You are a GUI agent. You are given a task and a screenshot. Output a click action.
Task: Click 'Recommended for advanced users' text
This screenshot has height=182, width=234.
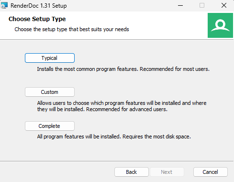(127, 109)
